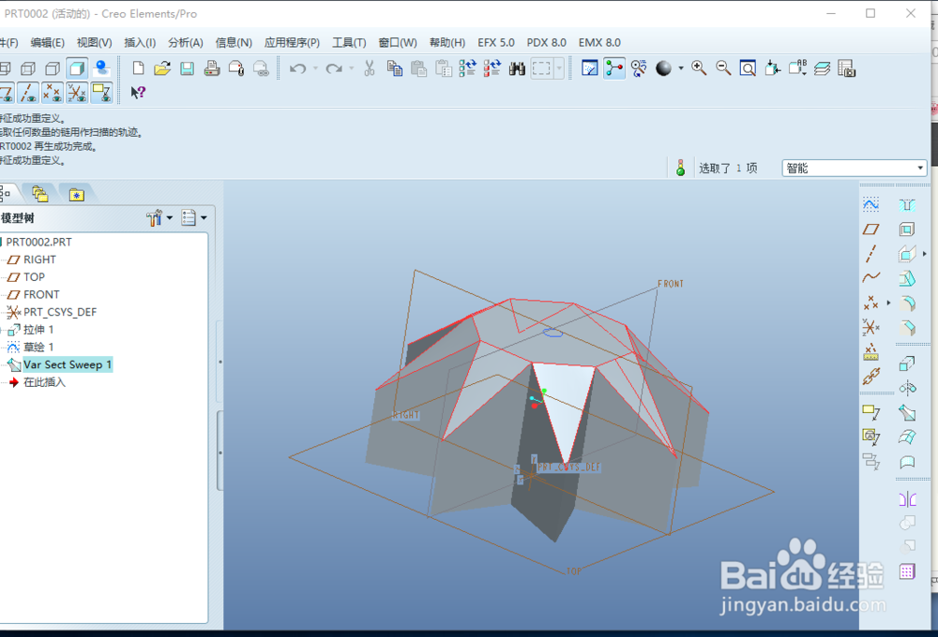Expand the rib tool flyout arrow
Screen dimensions: 938x637
click(x=925, y=254)
